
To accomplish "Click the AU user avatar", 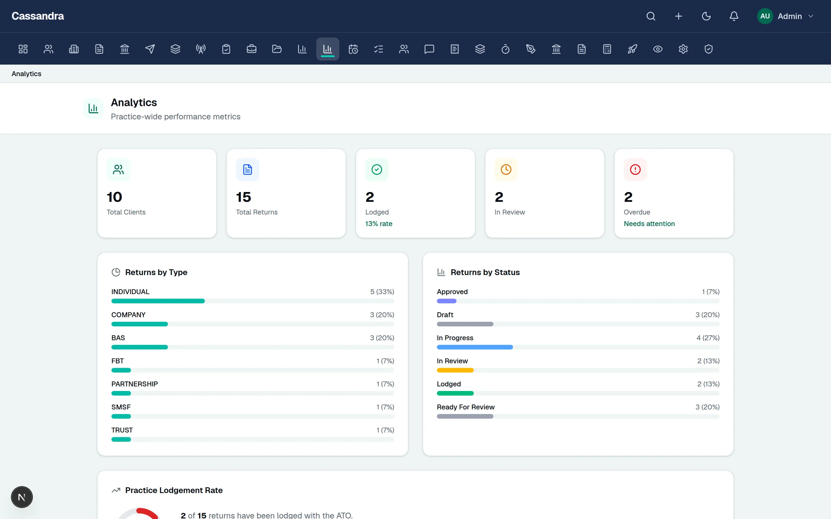I will 765,16.
